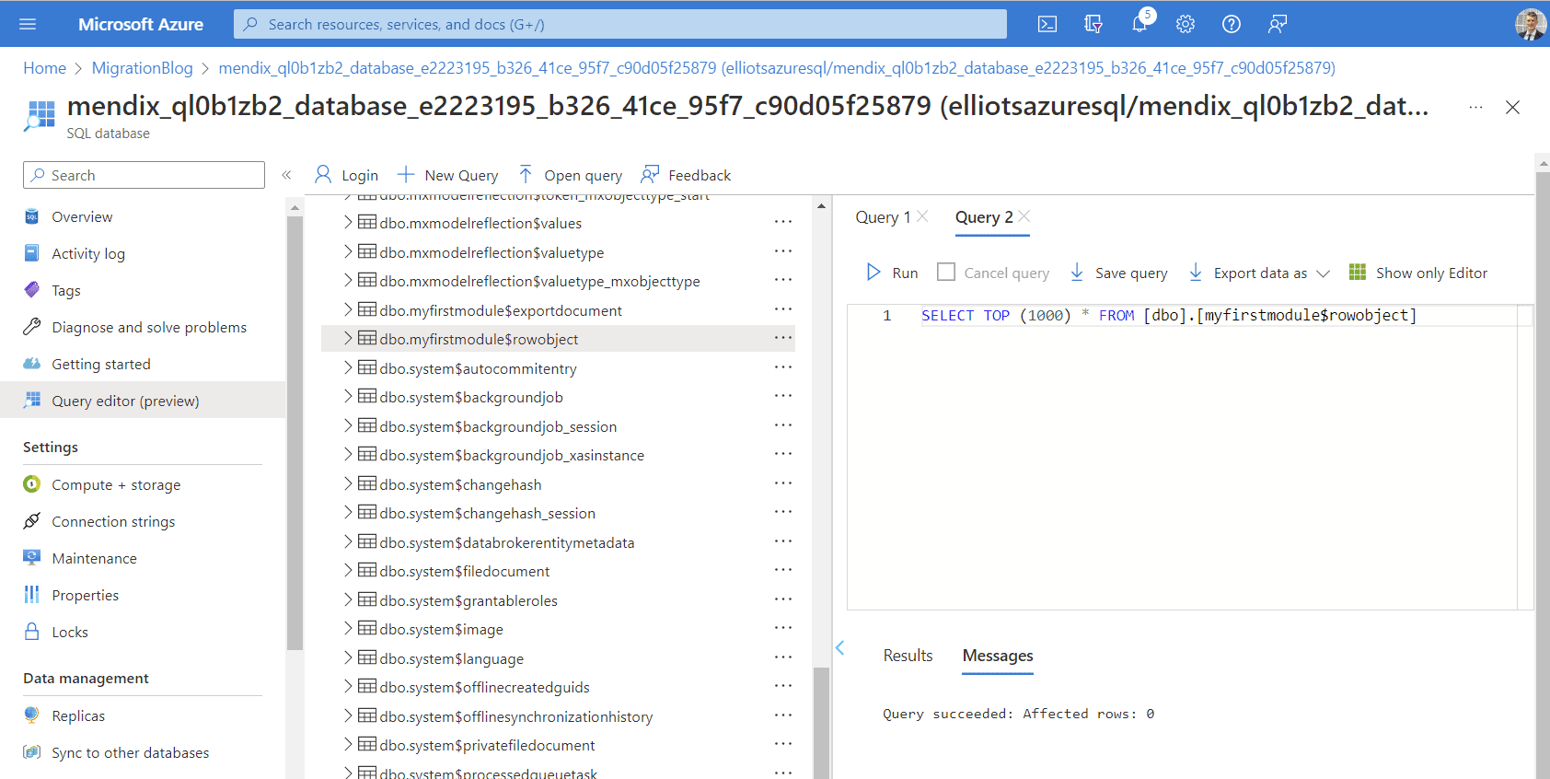The image size is (1550, 779).
Task: Click the left menu scrollbar thumb
Action: point(295,433)
